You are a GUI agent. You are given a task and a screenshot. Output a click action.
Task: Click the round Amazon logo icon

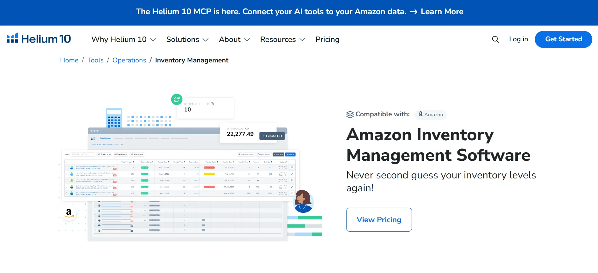(69, 213)
